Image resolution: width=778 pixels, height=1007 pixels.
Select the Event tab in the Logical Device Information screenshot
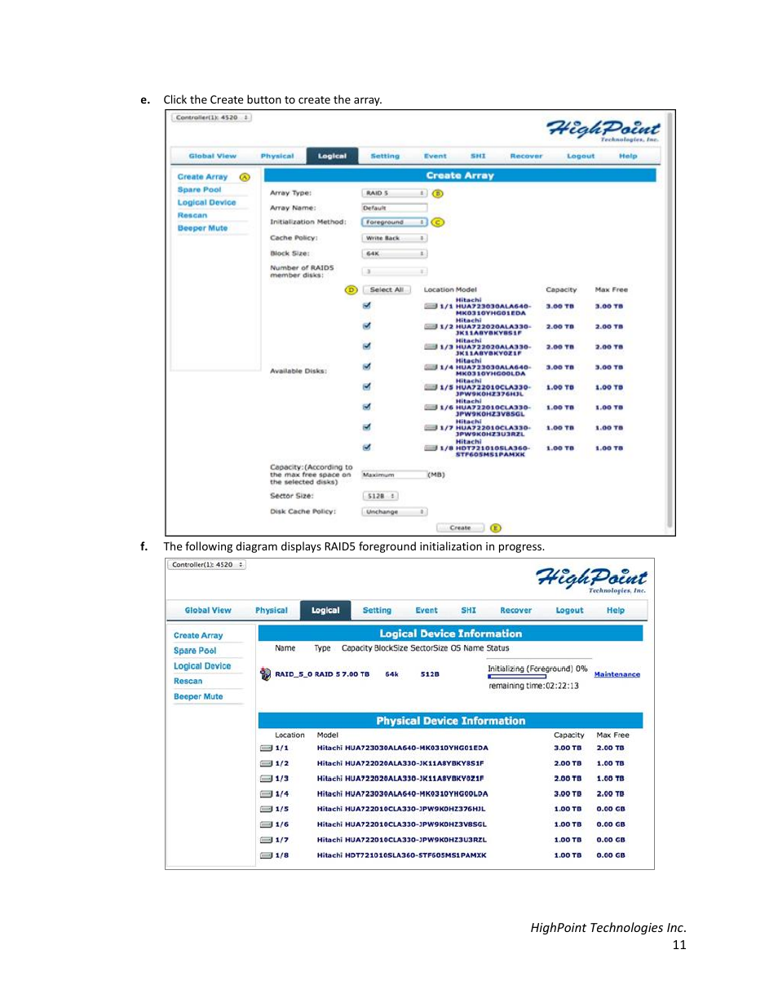(427, 610)
